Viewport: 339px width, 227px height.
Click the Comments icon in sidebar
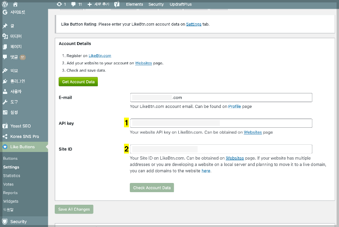(x=5, y=57)
